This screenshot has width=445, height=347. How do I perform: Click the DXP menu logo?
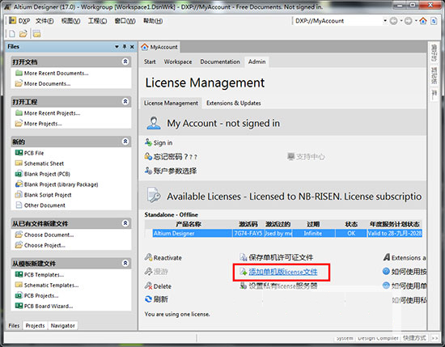12,20
